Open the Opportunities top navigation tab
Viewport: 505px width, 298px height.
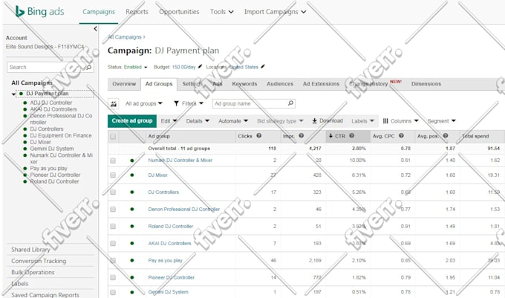pyautogui.click(x=179, y=12)
